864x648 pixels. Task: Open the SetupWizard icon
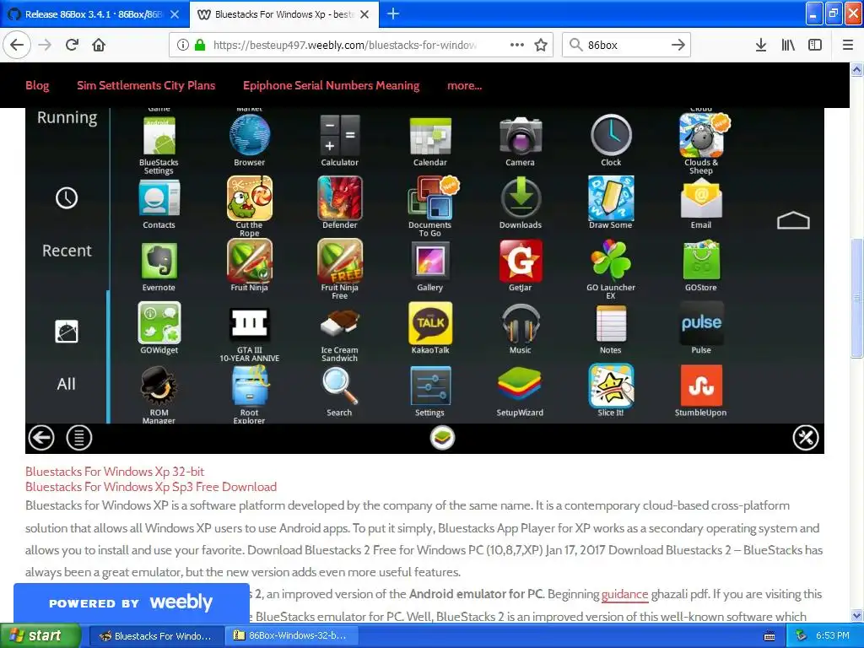pos(521,386)
